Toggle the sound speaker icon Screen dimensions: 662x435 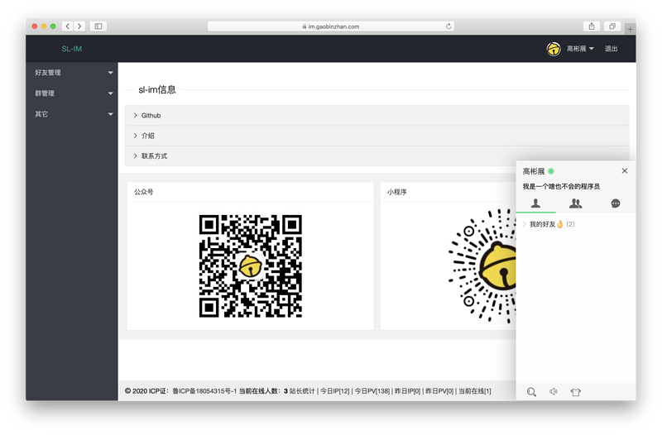pyautogui.click(x=554, y=391)
